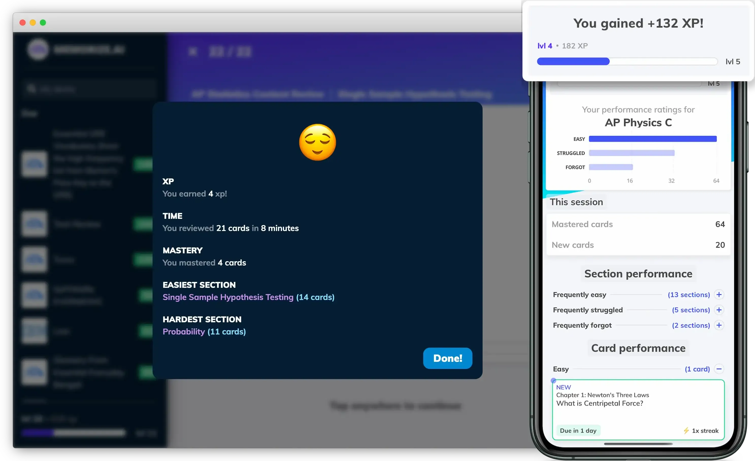Click the STRUGGLED performance rating bar
The height and width of the screenshot is (461, 755).
pyautogui.click(x=632, y=153)
